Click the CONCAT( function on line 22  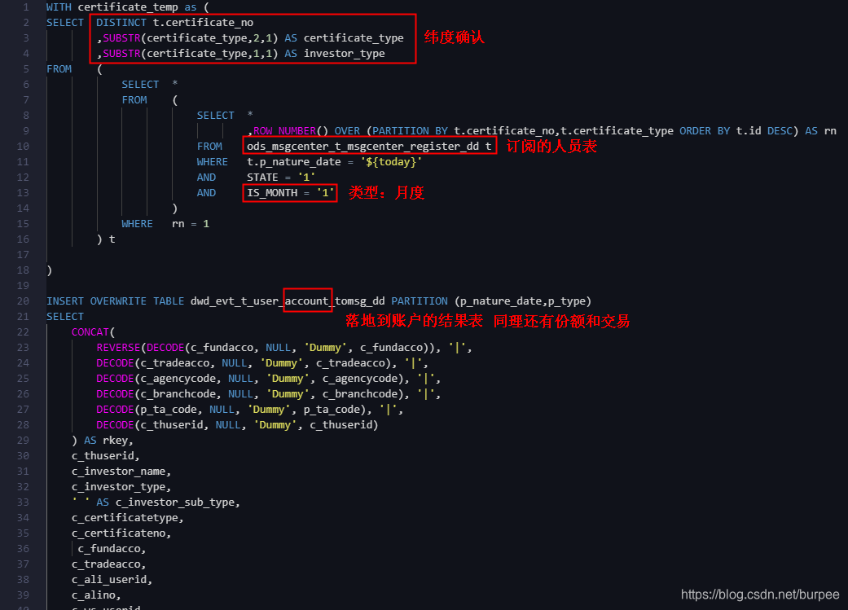(x=93, y=332)
